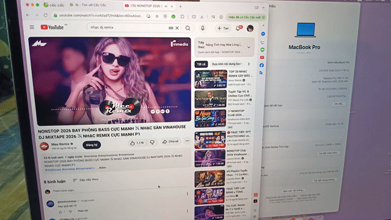Show more filter chips with right arrow

[x=249, y=64]
